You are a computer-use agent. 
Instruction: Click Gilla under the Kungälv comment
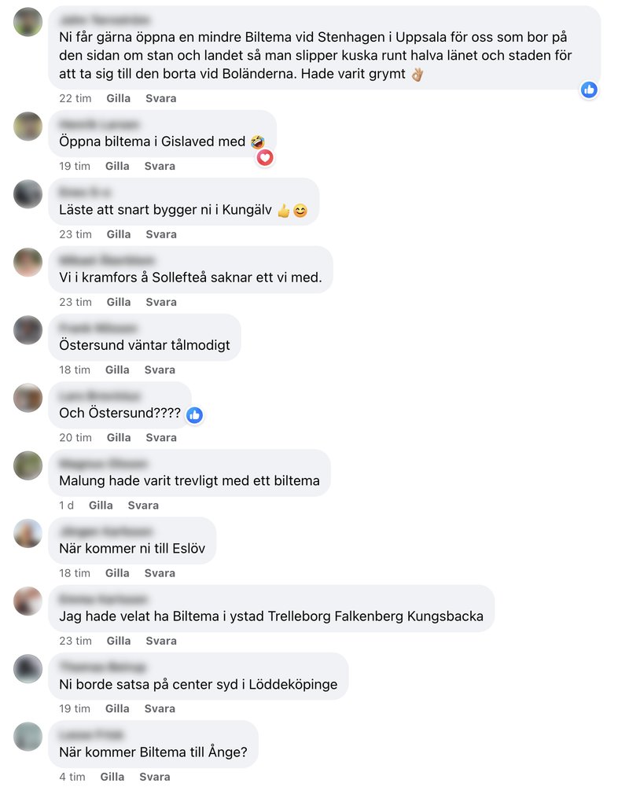point(119,234)
